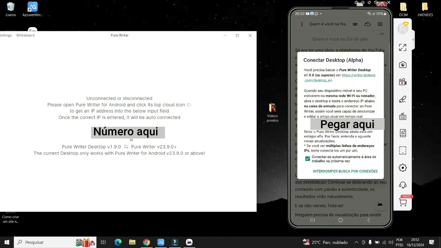Click the rotate icon above the phone
The width and height of the screenshot is (441, 248).
tap(376, 2)
